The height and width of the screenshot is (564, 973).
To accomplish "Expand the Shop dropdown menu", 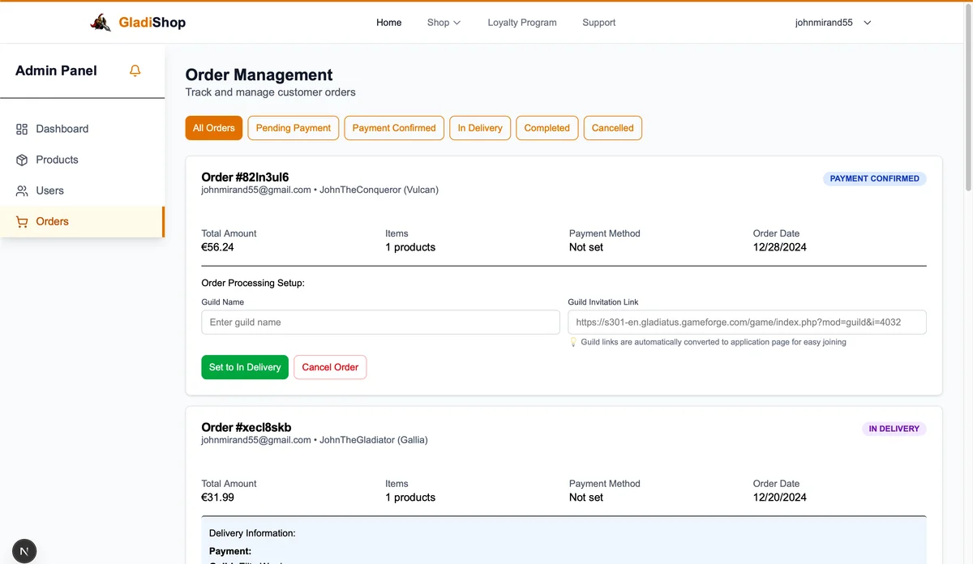I will tap(444, 23).
